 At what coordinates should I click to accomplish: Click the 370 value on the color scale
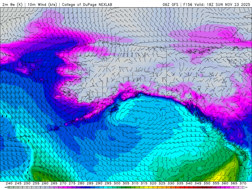(x=243, y=183)
